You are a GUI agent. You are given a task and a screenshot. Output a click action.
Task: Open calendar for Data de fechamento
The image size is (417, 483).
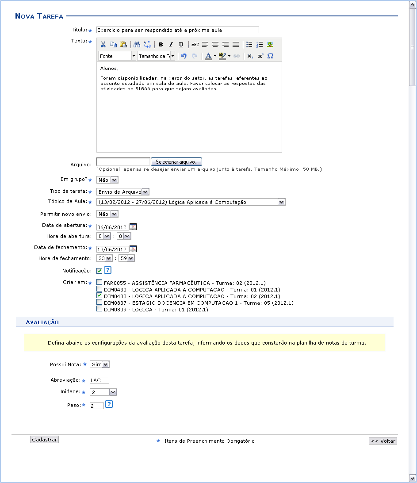tap(133, 249)
